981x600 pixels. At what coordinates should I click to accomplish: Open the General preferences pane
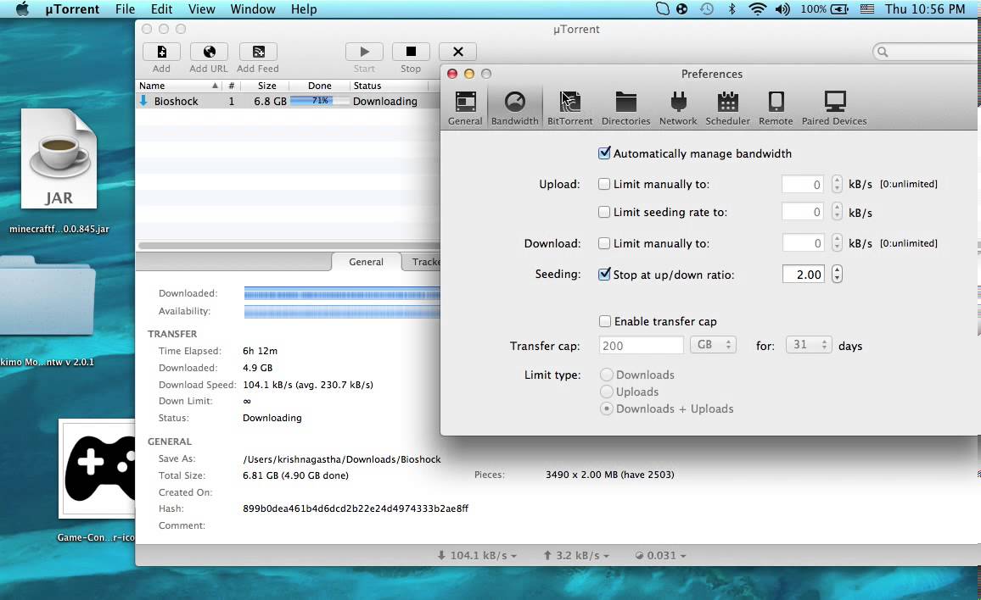click(x=465, y=108)
